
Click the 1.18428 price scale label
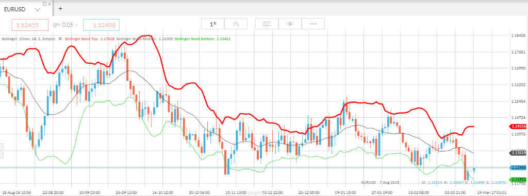point(518,35)
